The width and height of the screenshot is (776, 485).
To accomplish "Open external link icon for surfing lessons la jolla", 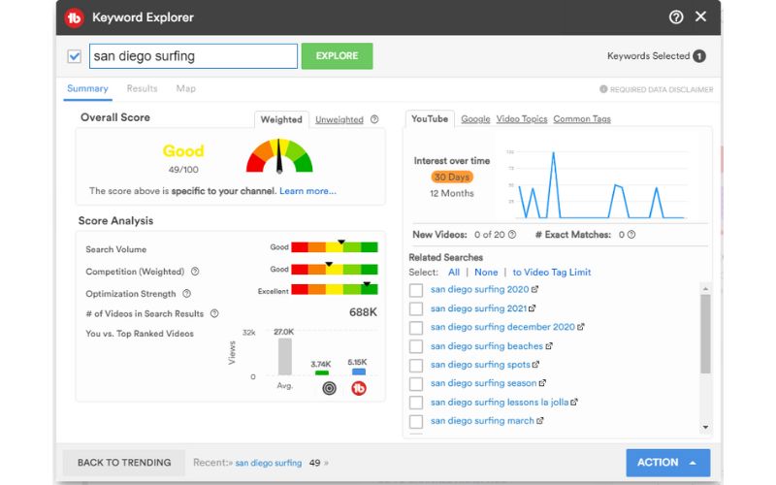I will point(574,402).
